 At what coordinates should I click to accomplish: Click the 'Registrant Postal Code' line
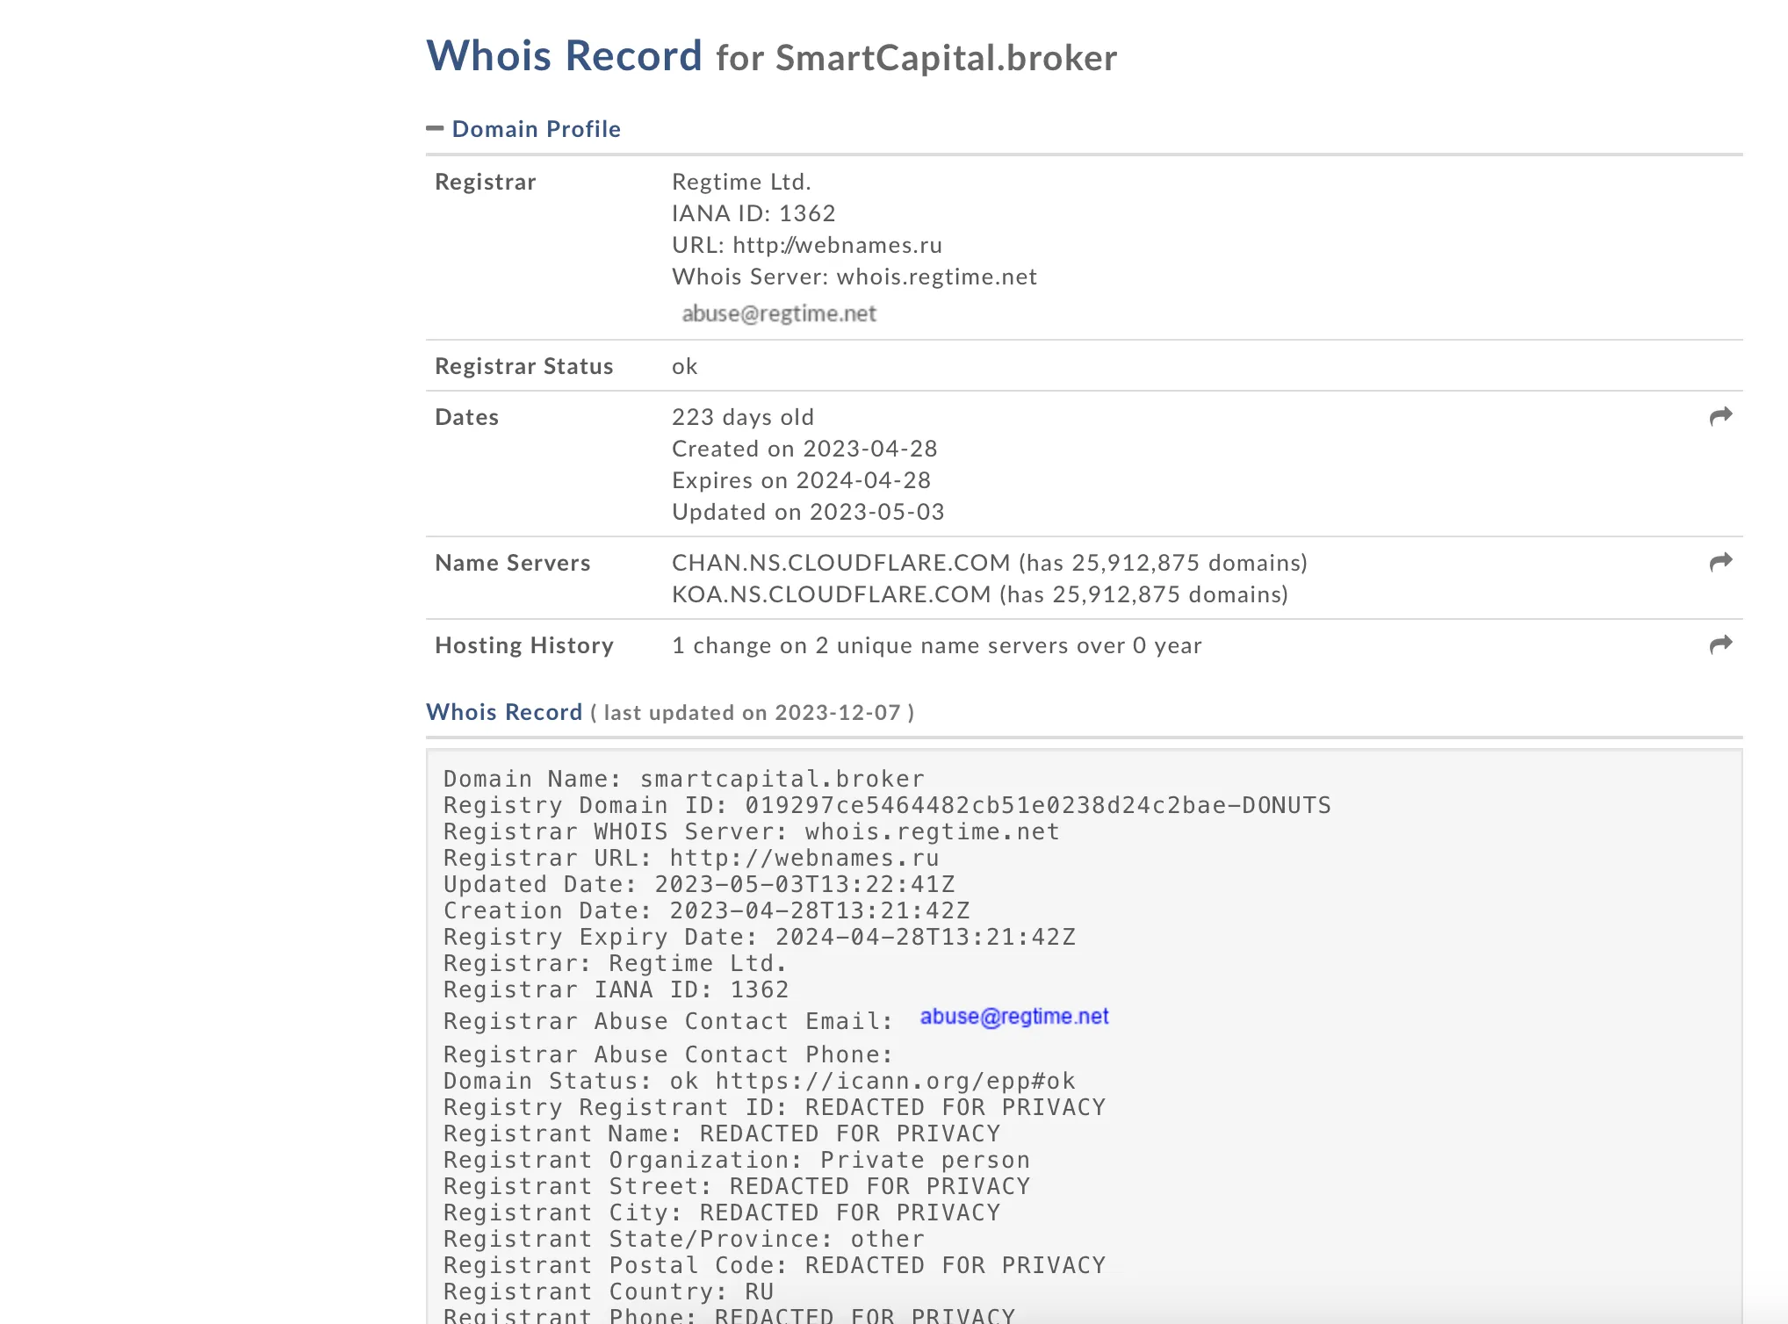point(774,1266)
